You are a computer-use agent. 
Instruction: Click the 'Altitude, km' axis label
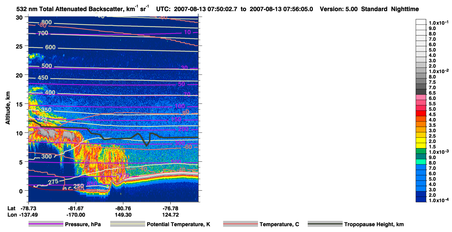point(8,109)
